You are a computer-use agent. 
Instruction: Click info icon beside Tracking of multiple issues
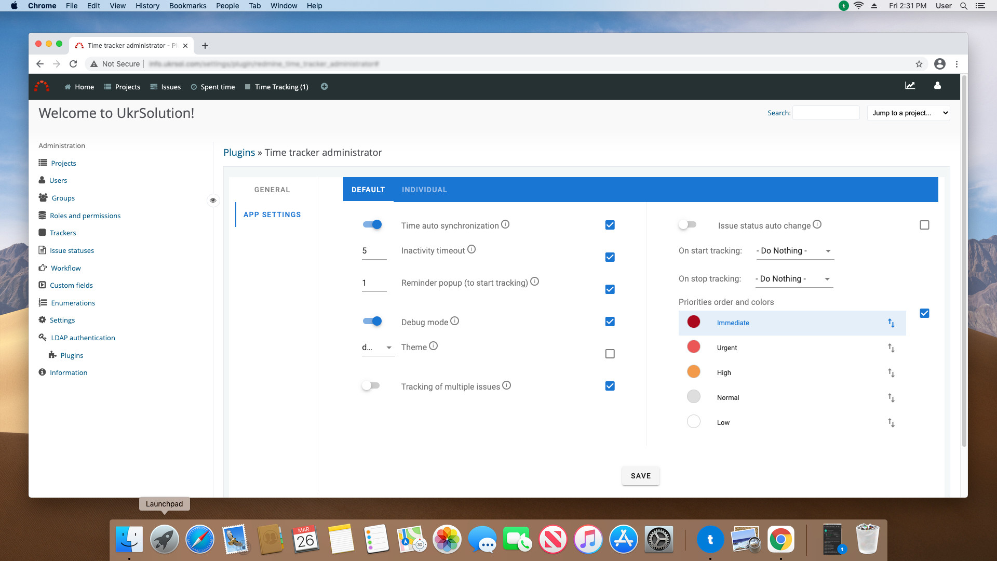click(x=507, y=385)
